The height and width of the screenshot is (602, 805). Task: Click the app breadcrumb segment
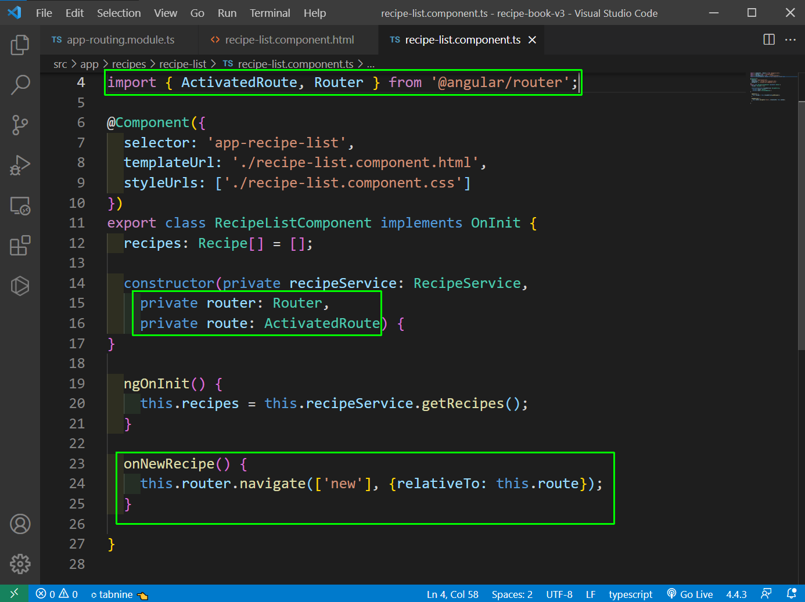pyautogui.click(x=89, y=64)
